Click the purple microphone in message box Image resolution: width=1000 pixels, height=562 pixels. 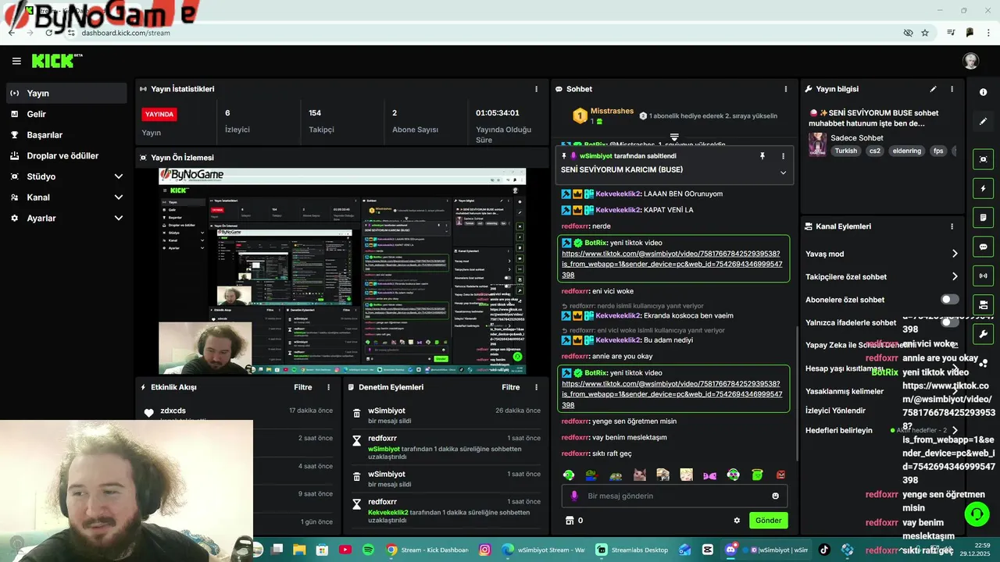point(574,496)
